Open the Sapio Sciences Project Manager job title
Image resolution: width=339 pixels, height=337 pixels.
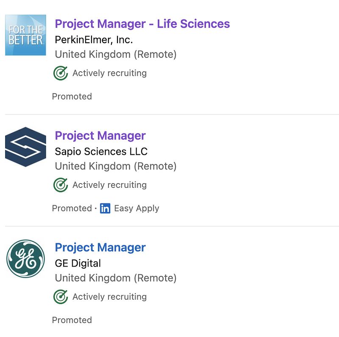pyautogui.click(x=100, y=136)
